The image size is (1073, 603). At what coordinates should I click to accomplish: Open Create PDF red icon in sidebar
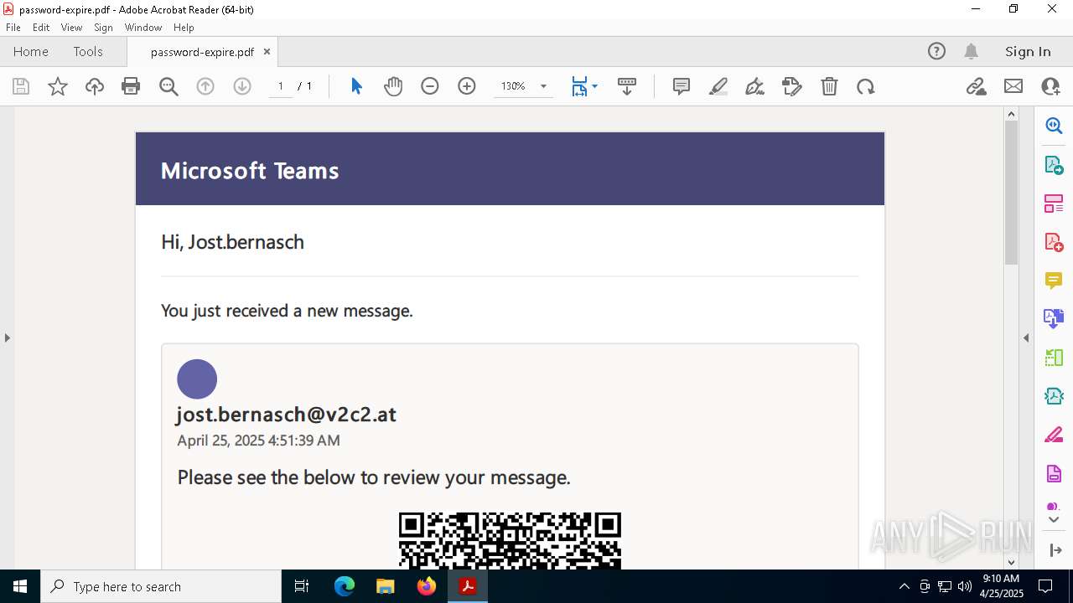(x=1054, y=241)
